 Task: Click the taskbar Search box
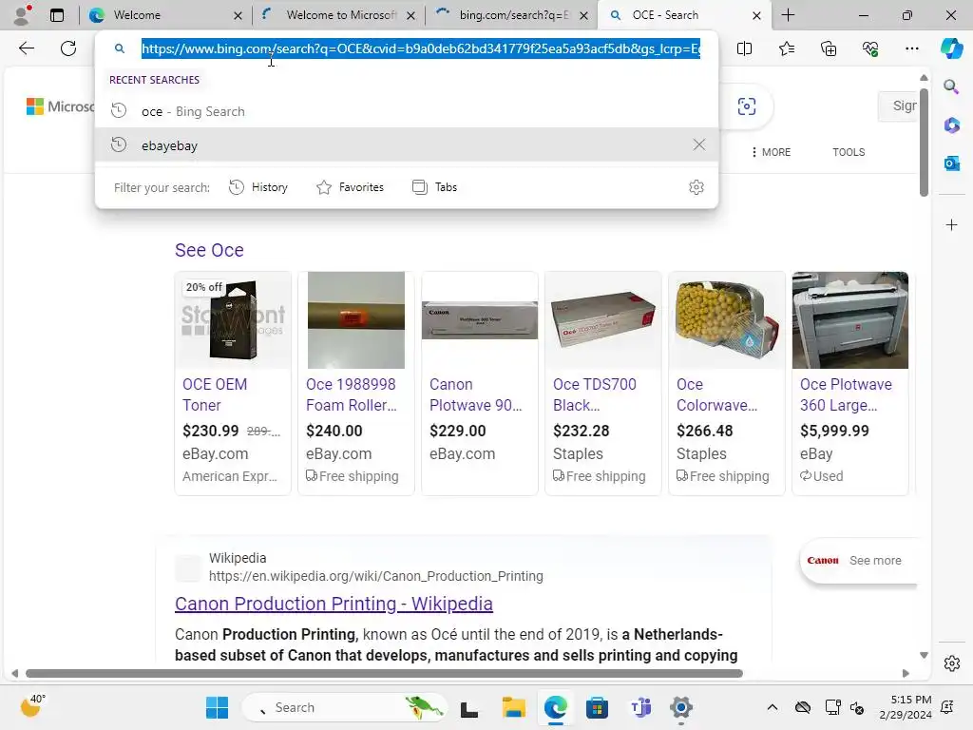pyautogui.click(x=343, y=707)
